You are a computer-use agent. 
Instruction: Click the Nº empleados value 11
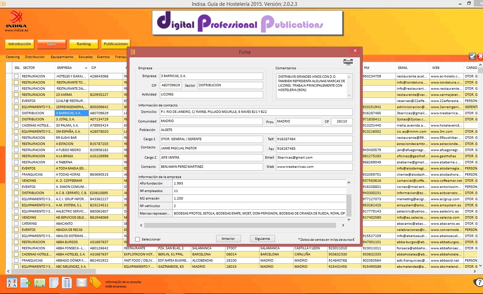pyautogui.click(x=259, y=191)
